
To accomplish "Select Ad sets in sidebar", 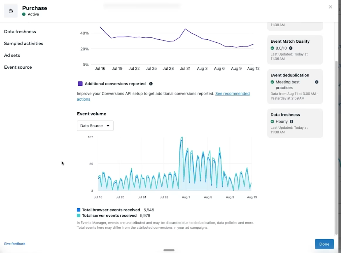I will coord(12,55).
